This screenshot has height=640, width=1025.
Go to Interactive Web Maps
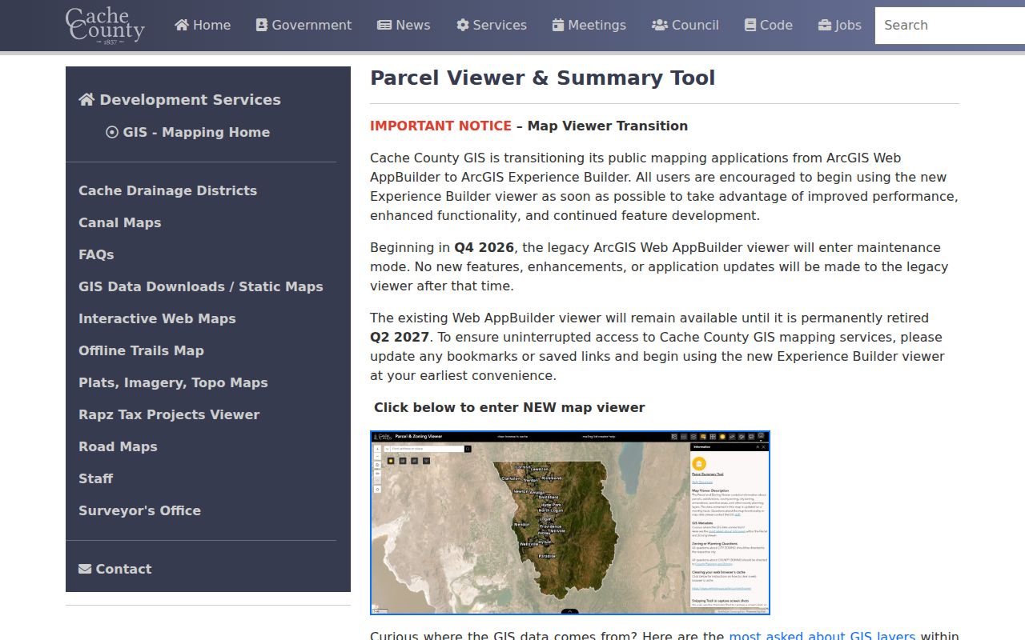point(157,318)
